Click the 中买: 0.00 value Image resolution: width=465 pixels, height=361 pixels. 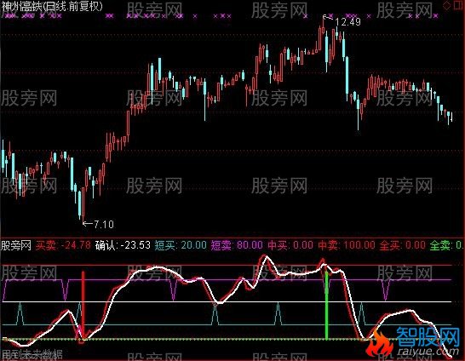[x=290, y=245]
